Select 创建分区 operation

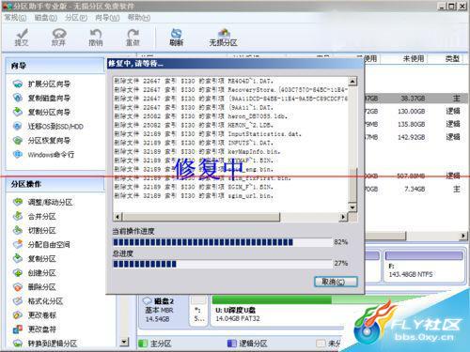(34, 273)
